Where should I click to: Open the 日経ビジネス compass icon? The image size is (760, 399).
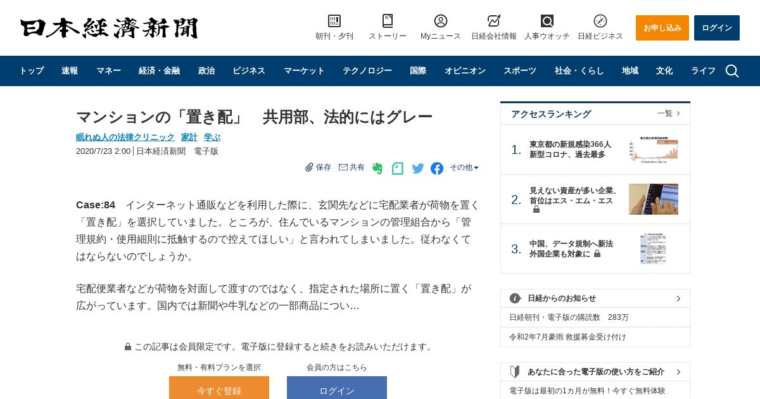(x=600, y=21)
